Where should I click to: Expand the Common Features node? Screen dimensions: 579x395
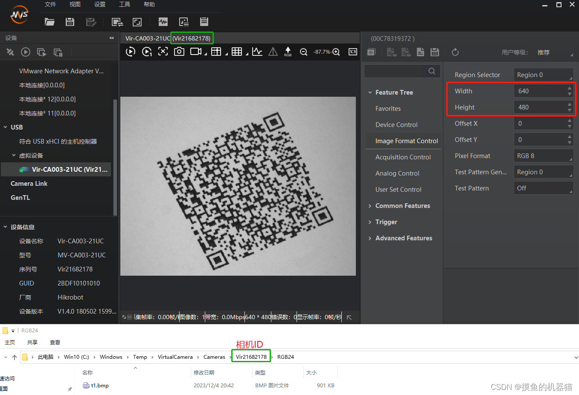pos(370,206)
